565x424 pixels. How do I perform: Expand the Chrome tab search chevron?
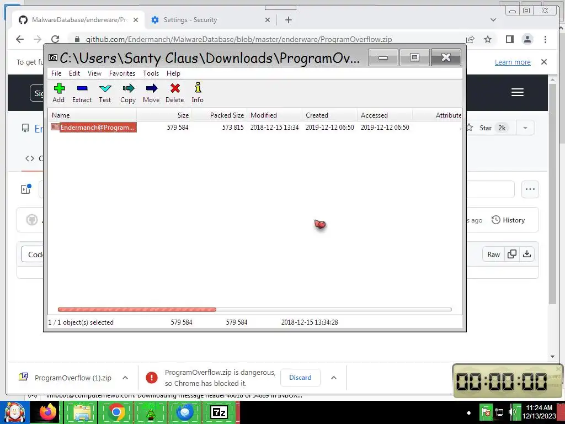point(493,20)
